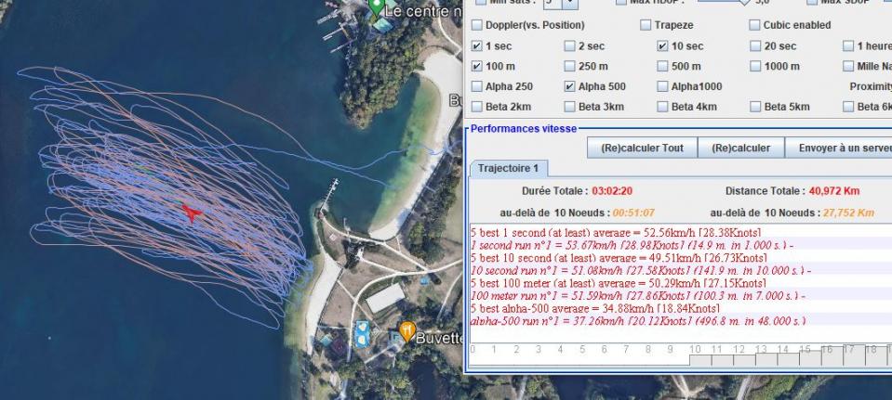Enable the 20 sec checkbox

755,46
